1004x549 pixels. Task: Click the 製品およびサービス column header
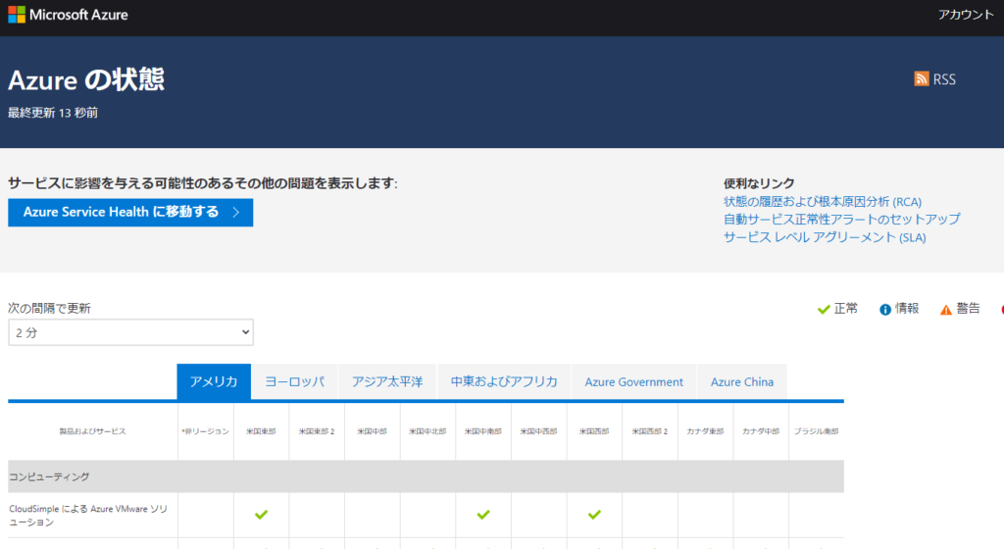pos(93,431)
